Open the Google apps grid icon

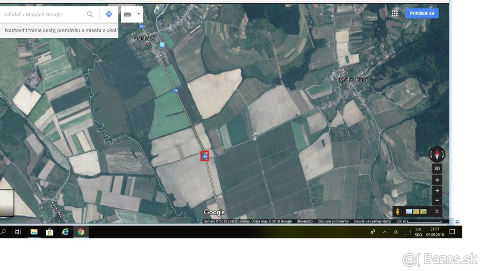point(394,13)
